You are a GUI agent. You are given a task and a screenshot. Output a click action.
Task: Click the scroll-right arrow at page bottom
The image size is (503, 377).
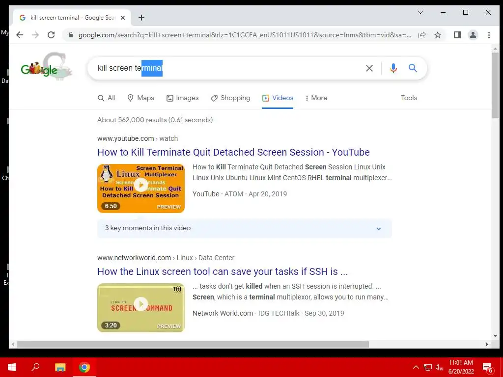pos(487,344)
